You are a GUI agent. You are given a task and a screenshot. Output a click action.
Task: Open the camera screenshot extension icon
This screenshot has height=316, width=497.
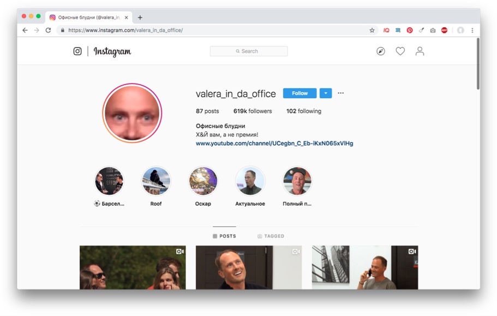pos(433,31)
